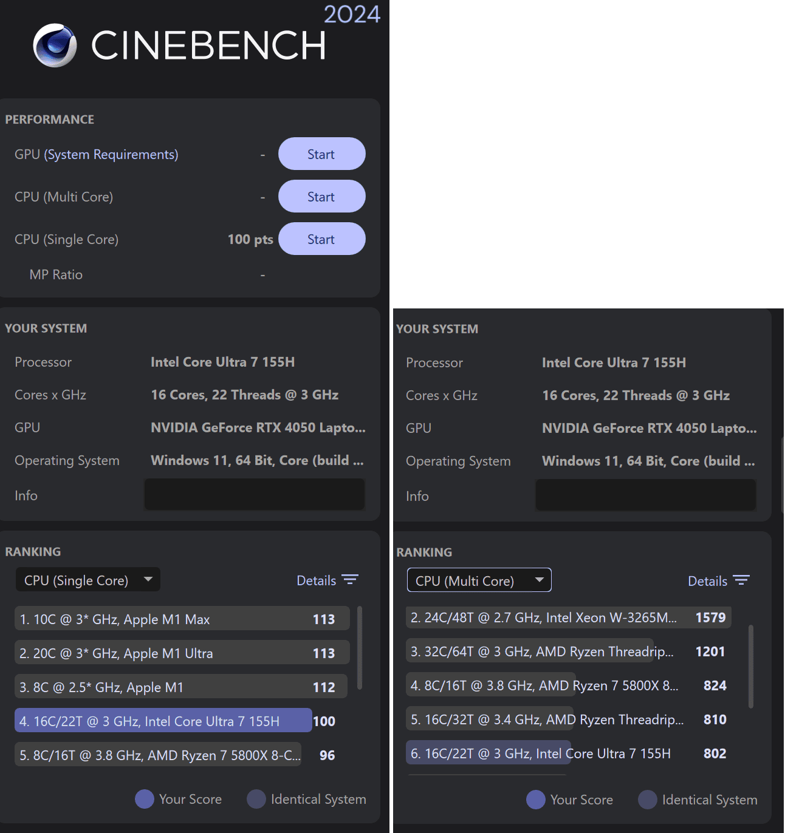Open the CPU (Single Core) ranking dropdown

coord(88,580)
